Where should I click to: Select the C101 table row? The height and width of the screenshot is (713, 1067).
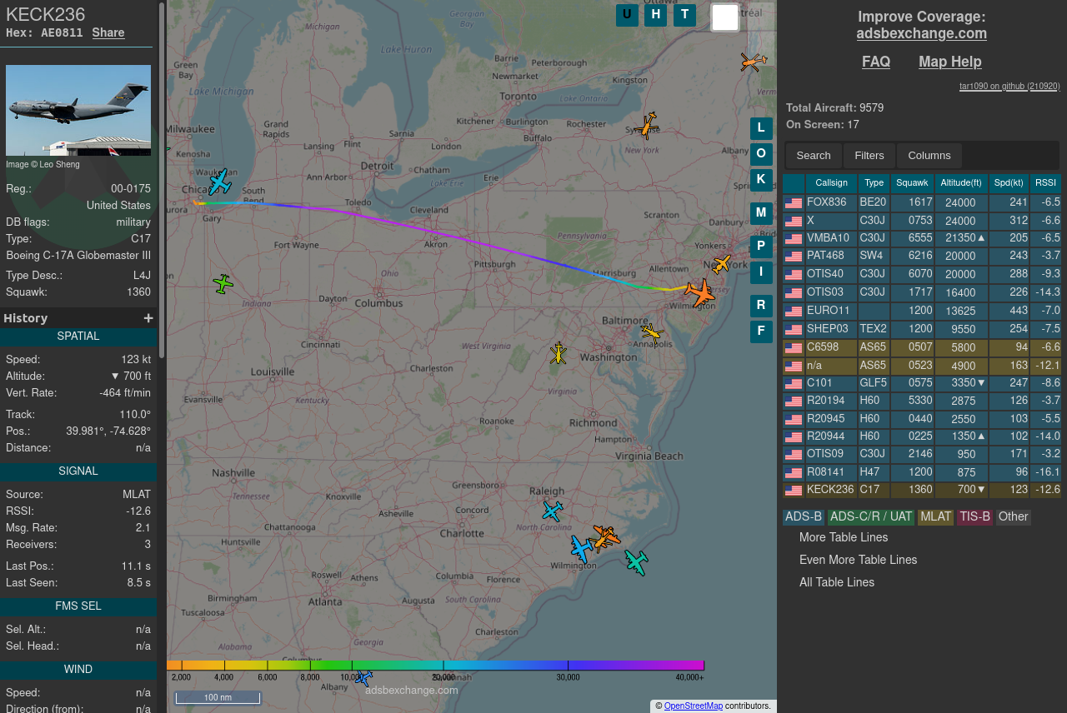pos(922,383)
